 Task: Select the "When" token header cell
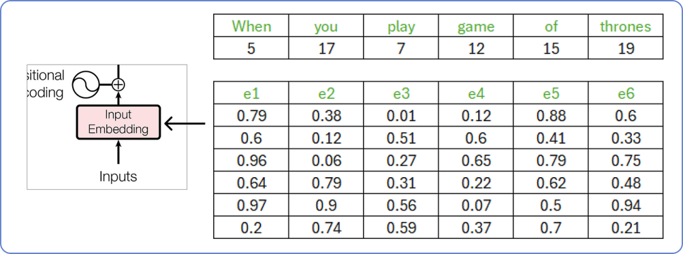[x=251, y=26]
